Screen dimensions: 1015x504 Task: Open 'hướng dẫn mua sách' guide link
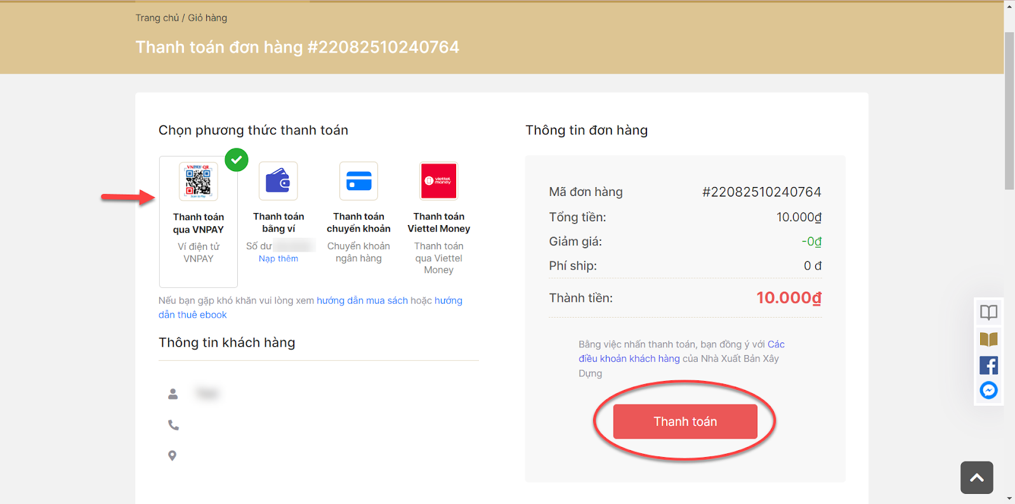[x=362, y=300]
